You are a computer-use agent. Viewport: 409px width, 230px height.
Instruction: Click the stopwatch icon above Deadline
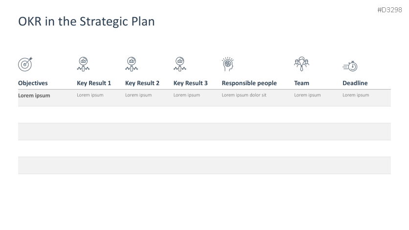(x=350, y=66)
